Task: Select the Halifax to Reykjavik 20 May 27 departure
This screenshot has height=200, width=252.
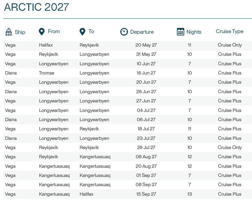Action: click(x=146, y=45)
